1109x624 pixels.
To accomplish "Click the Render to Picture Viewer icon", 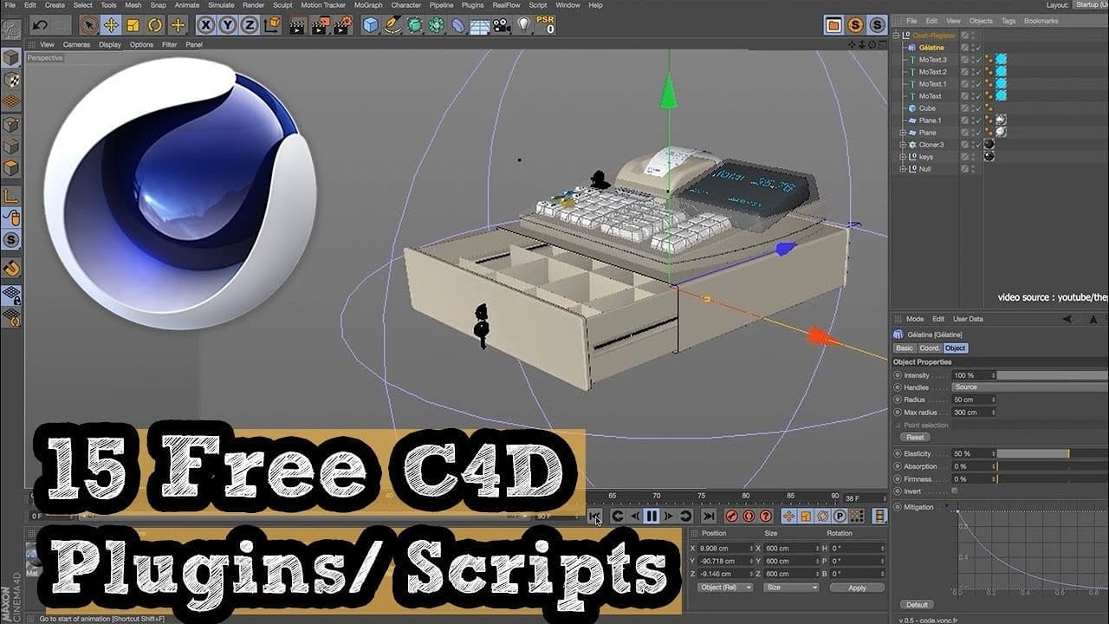I will (x=318, y=26).
